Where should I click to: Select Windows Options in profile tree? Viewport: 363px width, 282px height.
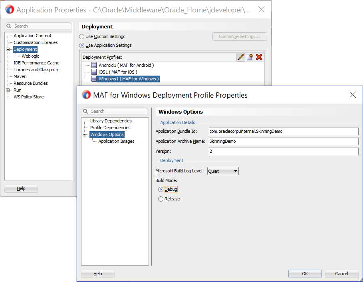(107, 134)
